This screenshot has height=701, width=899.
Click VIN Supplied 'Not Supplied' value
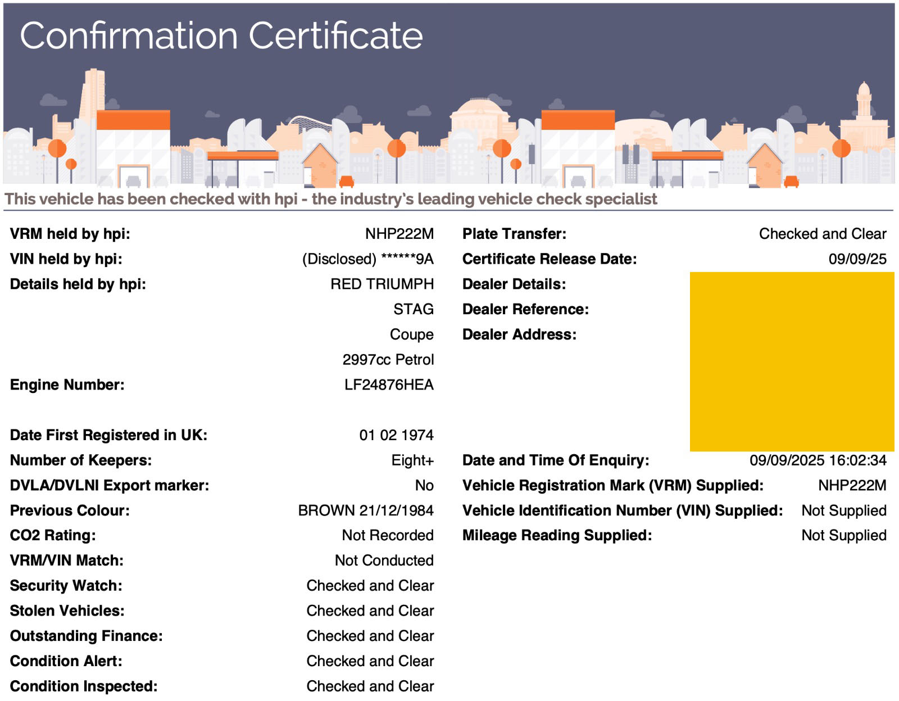[x=844, y=510]
